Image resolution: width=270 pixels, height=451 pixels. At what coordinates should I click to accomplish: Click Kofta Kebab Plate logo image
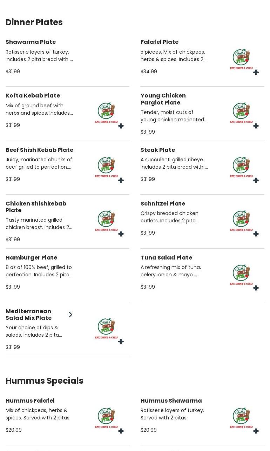[106, 113]
